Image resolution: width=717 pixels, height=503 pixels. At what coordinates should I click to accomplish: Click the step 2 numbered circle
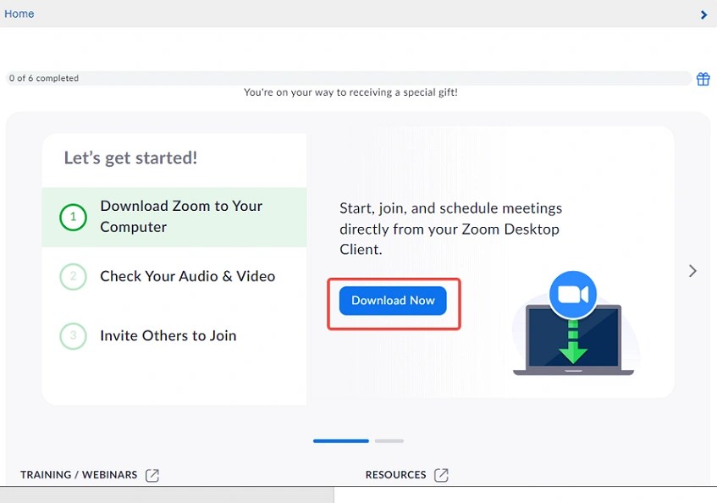73,277
